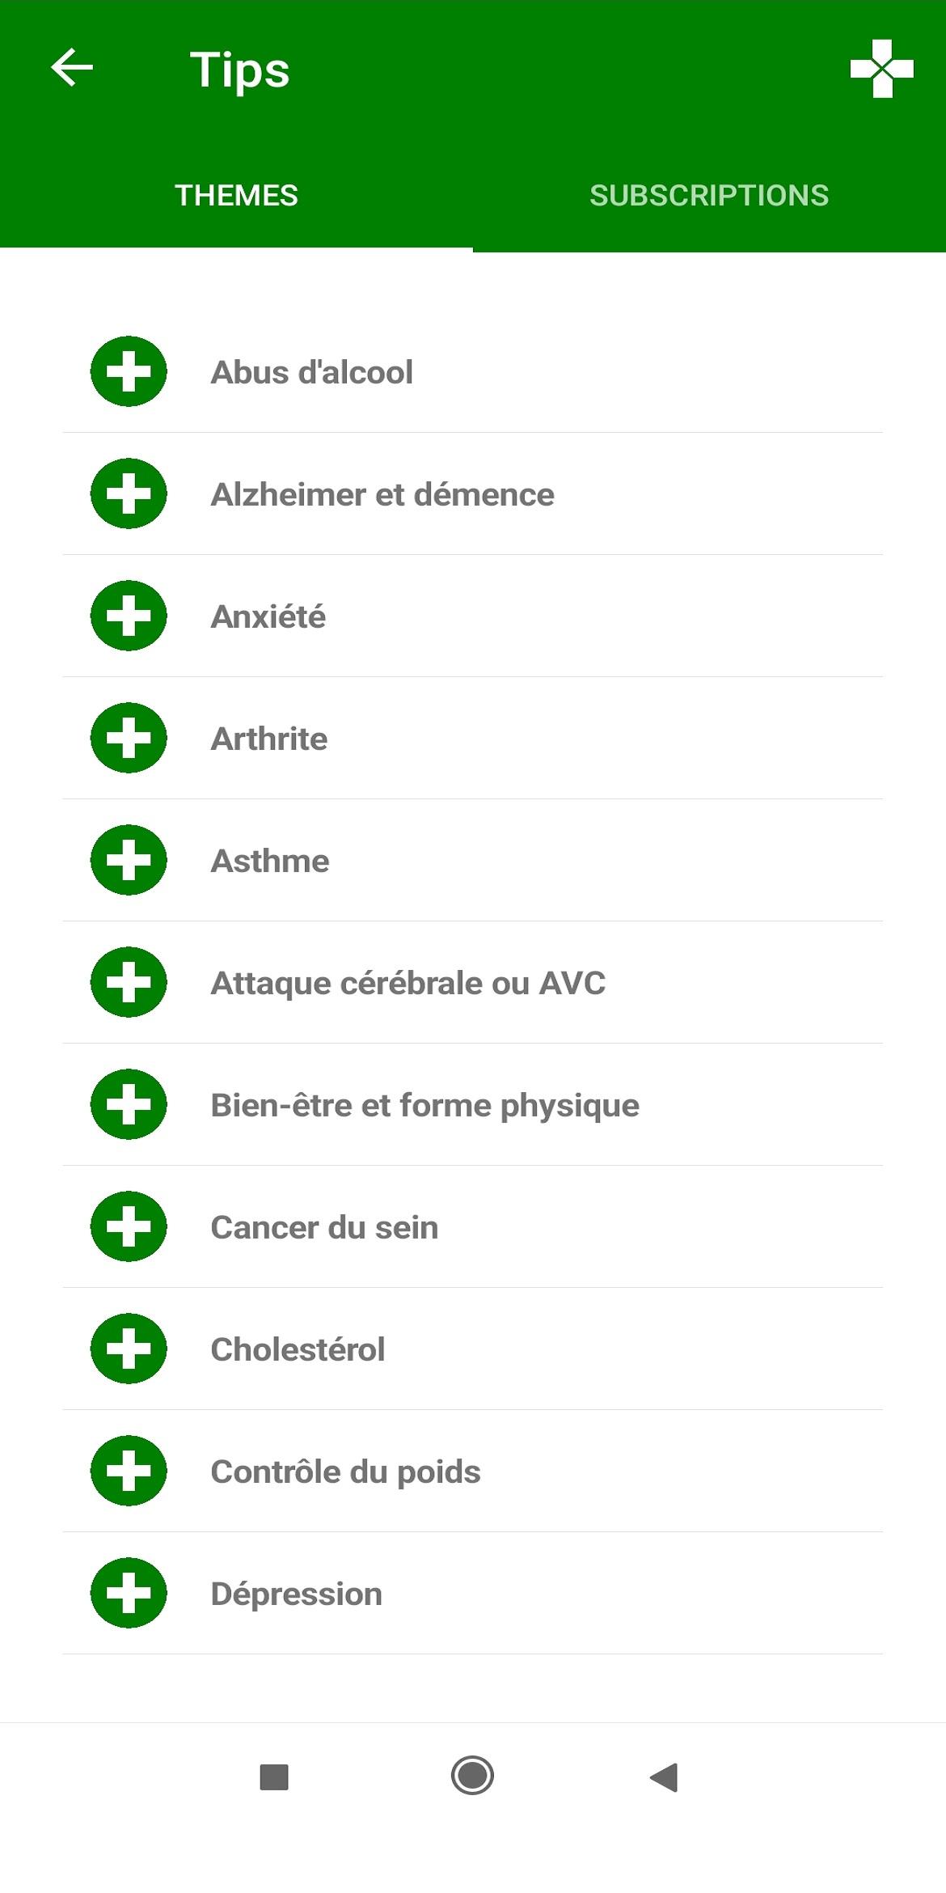Subscribe to Anxiété via plus icon
The height and width of the screenshot is (1893, 946).
tap(129, 616)
